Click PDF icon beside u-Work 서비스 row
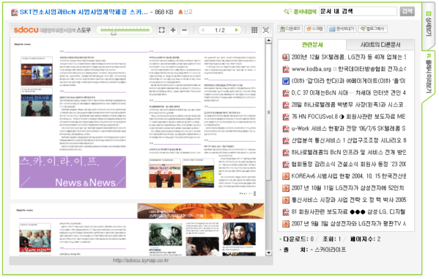Screen dimensions: 439x279 point(286,128)
